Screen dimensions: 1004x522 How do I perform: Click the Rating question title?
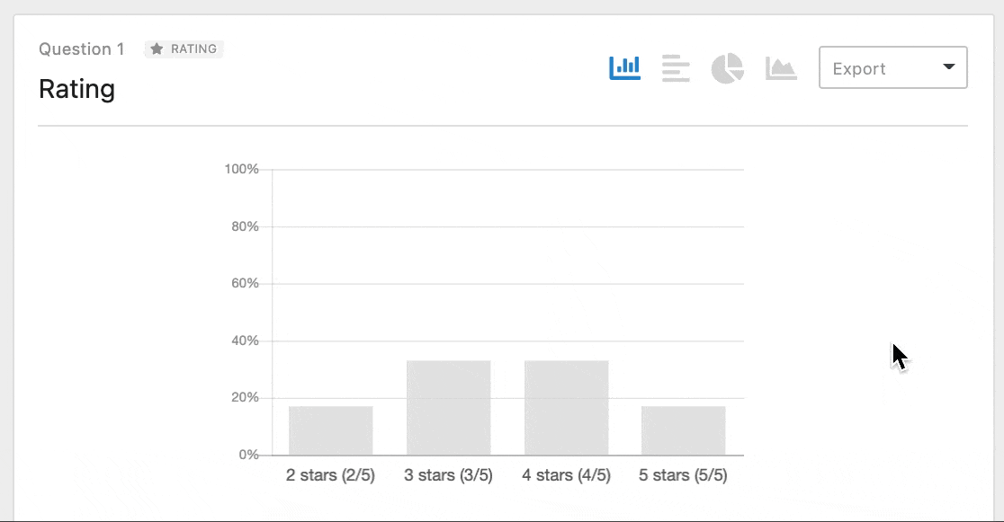coord(76,89)
